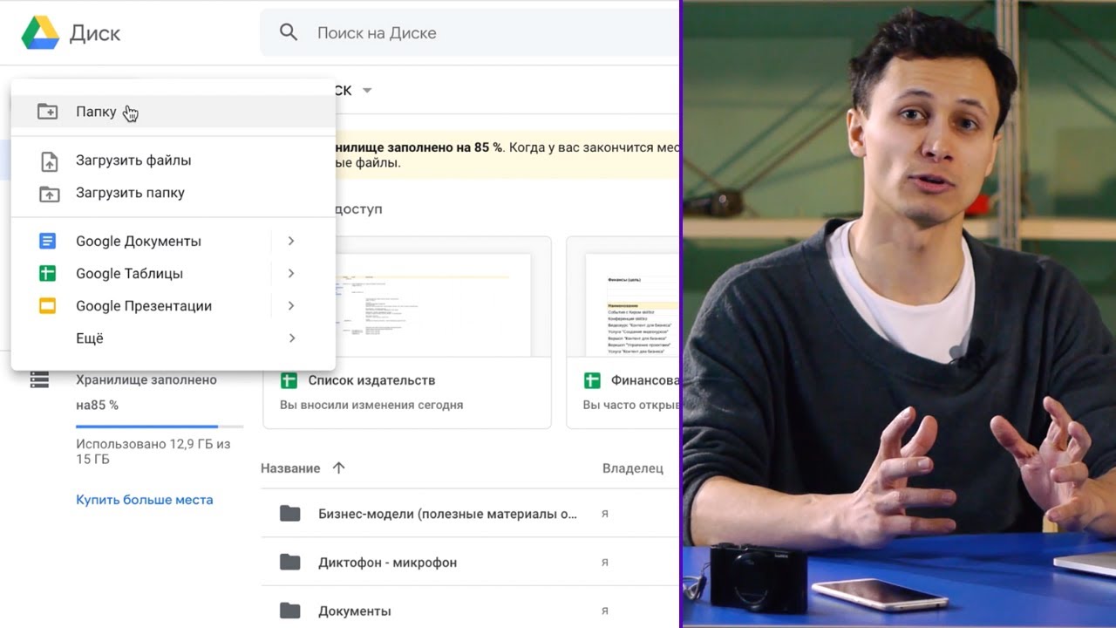Click the folder icon for Документы
Image resolution: width=1116 pixels, height=628 pixels.
pyautogui.click(x=290, y=611)
